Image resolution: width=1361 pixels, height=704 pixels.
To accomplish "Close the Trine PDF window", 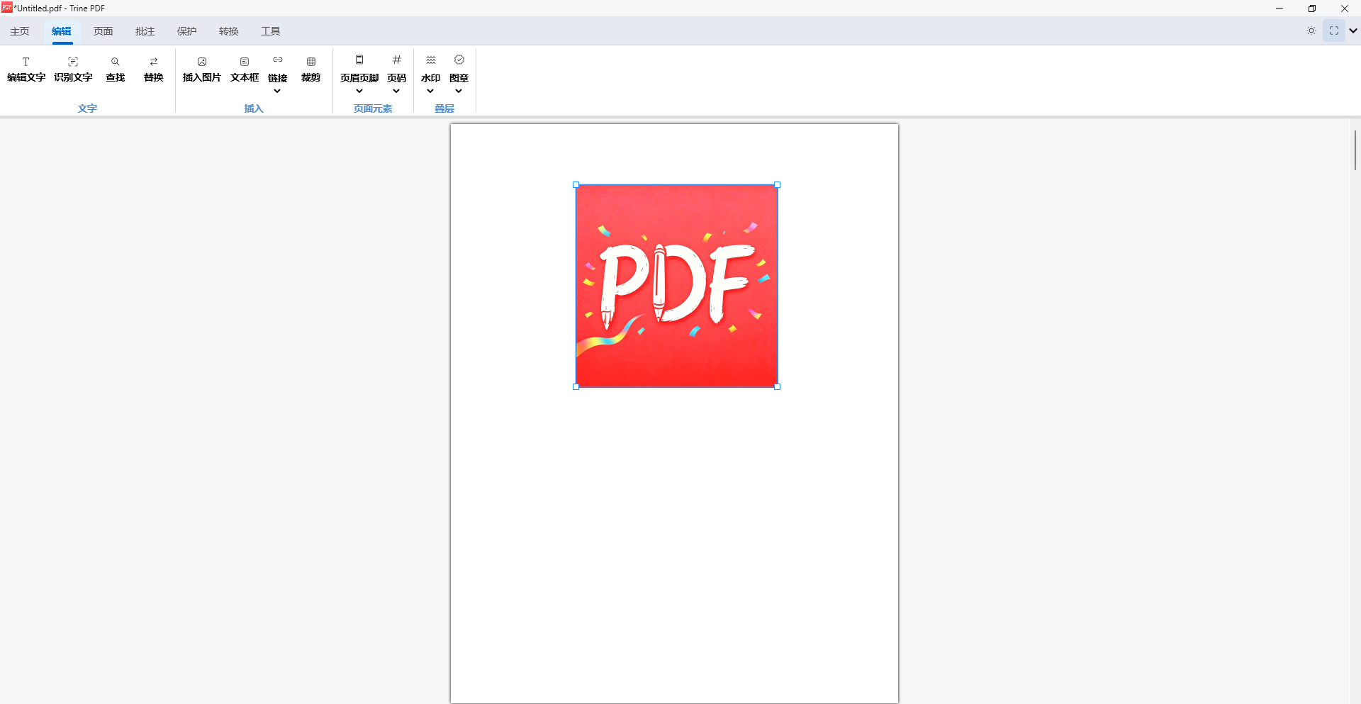I will [1345, 9].
